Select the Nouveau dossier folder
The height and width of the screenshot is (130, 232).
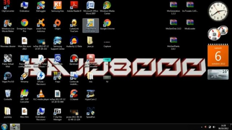point(8,42)
